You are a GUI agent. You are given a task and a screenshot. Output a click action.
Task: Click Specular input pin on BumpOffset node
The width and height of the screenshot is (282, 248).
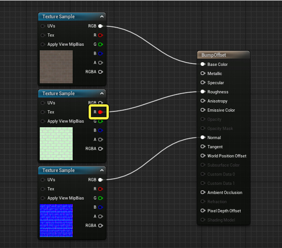point(203,83)
